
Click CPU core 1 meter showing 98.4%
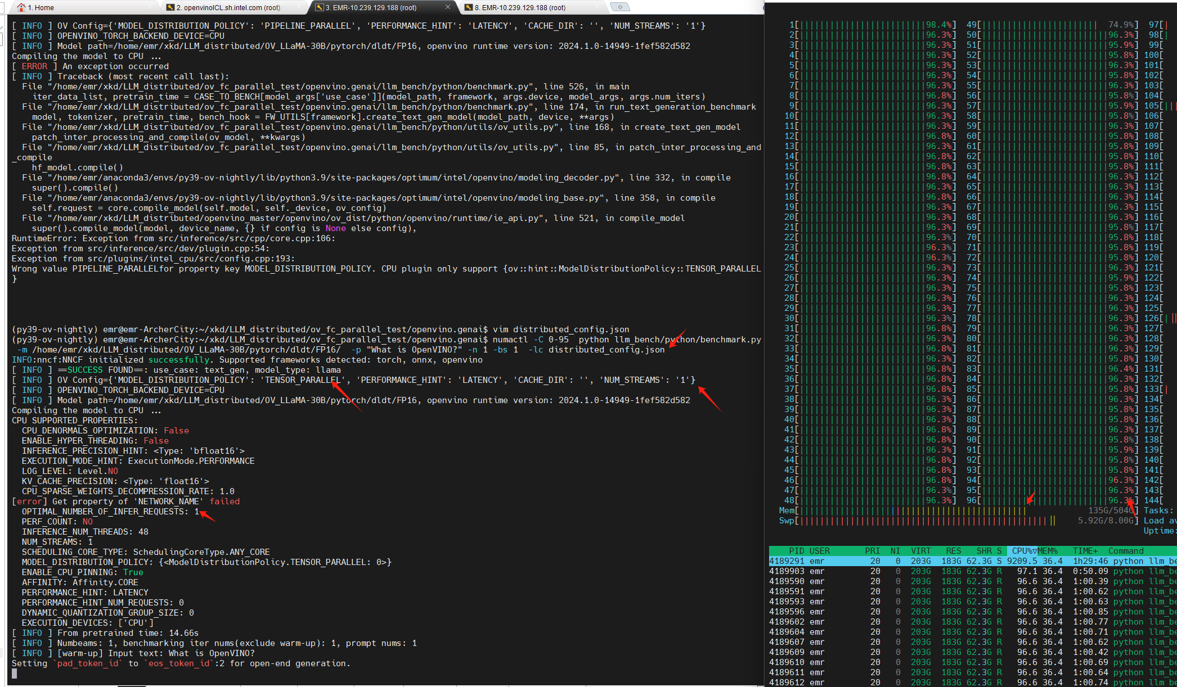pyautogui.click(x=873, y=25)
